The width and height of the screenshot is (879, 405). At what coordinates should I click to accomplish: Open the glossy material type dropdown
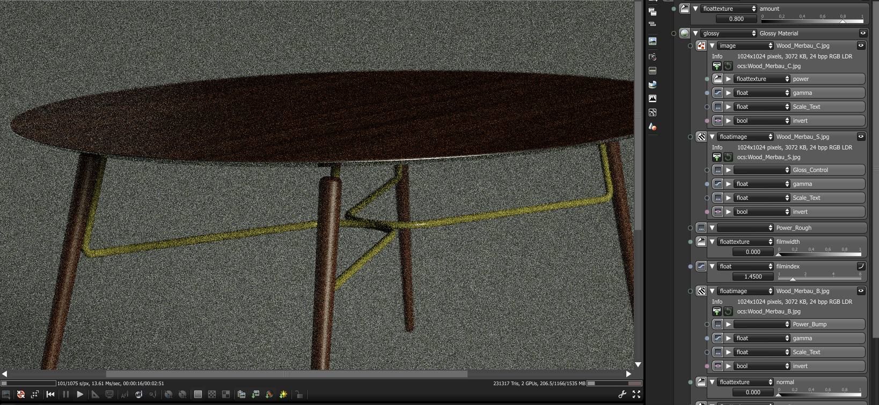click(x=729, y=33)
